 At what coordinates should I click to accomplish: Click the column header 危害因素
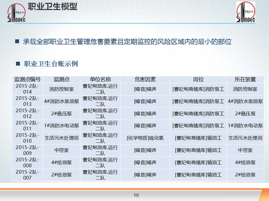coord(145,79)
